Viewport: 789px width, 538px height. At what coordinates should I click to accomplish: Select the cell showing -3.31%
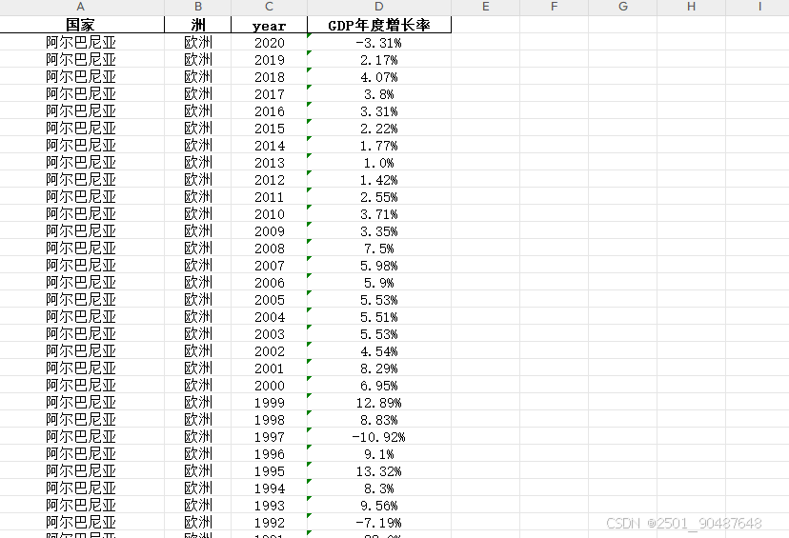379,43
